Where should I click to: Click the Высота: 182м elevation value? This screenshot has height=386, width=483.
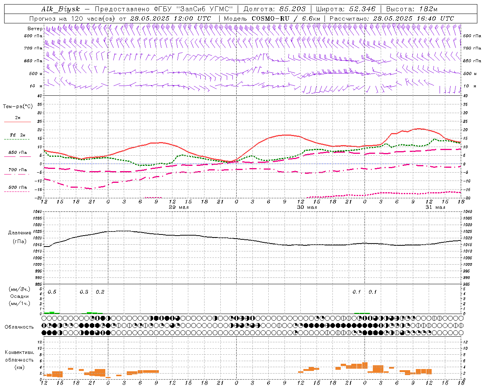tap(412, 9)
